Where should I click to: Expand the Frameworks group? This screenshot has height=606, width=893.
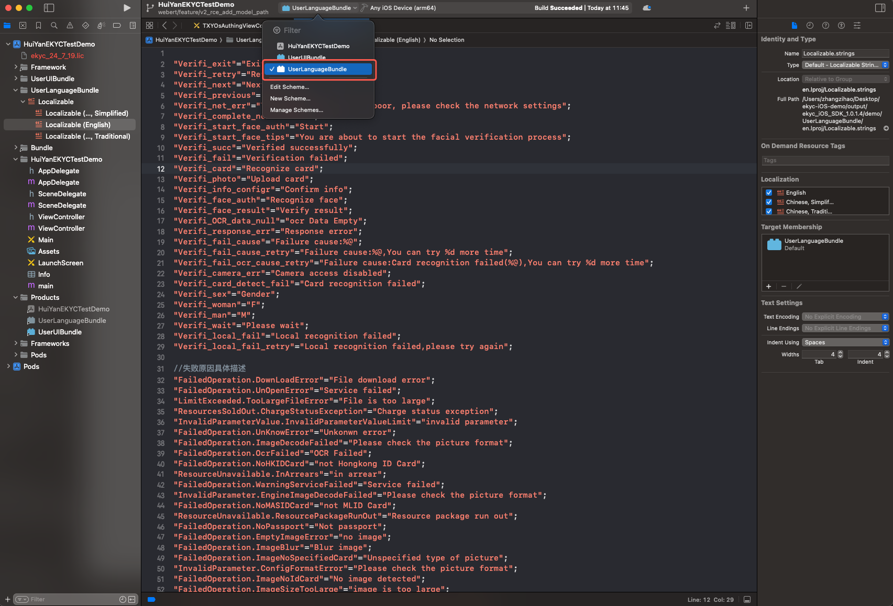coord(16,343)
